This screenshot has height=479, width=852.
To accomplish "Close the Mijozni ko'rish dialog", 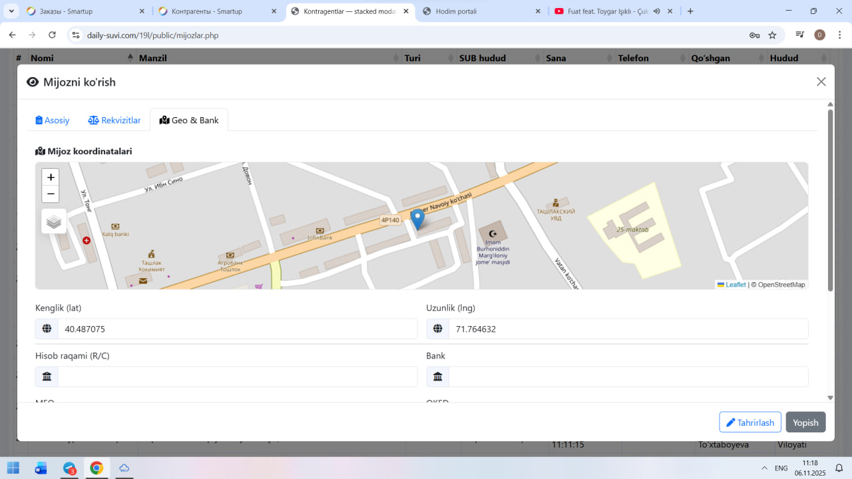I will [x=821, y=82].
